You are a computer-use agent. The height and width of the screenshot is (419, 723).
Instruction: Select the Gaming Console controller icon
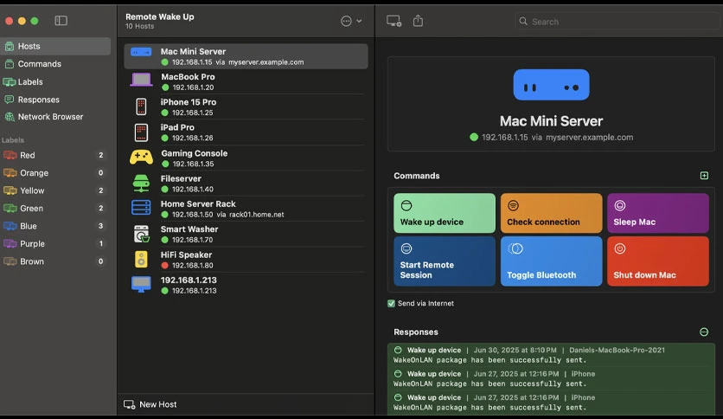point(141,158)
